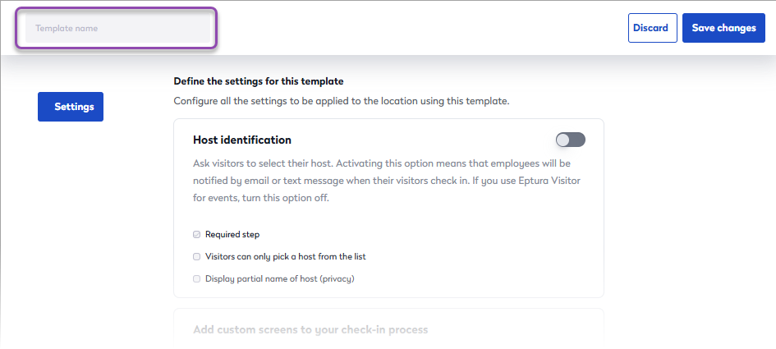This screenshot has width=776, height=349.
Task: Tick Display partial name of host checkbox
Action: coord(196,278)
